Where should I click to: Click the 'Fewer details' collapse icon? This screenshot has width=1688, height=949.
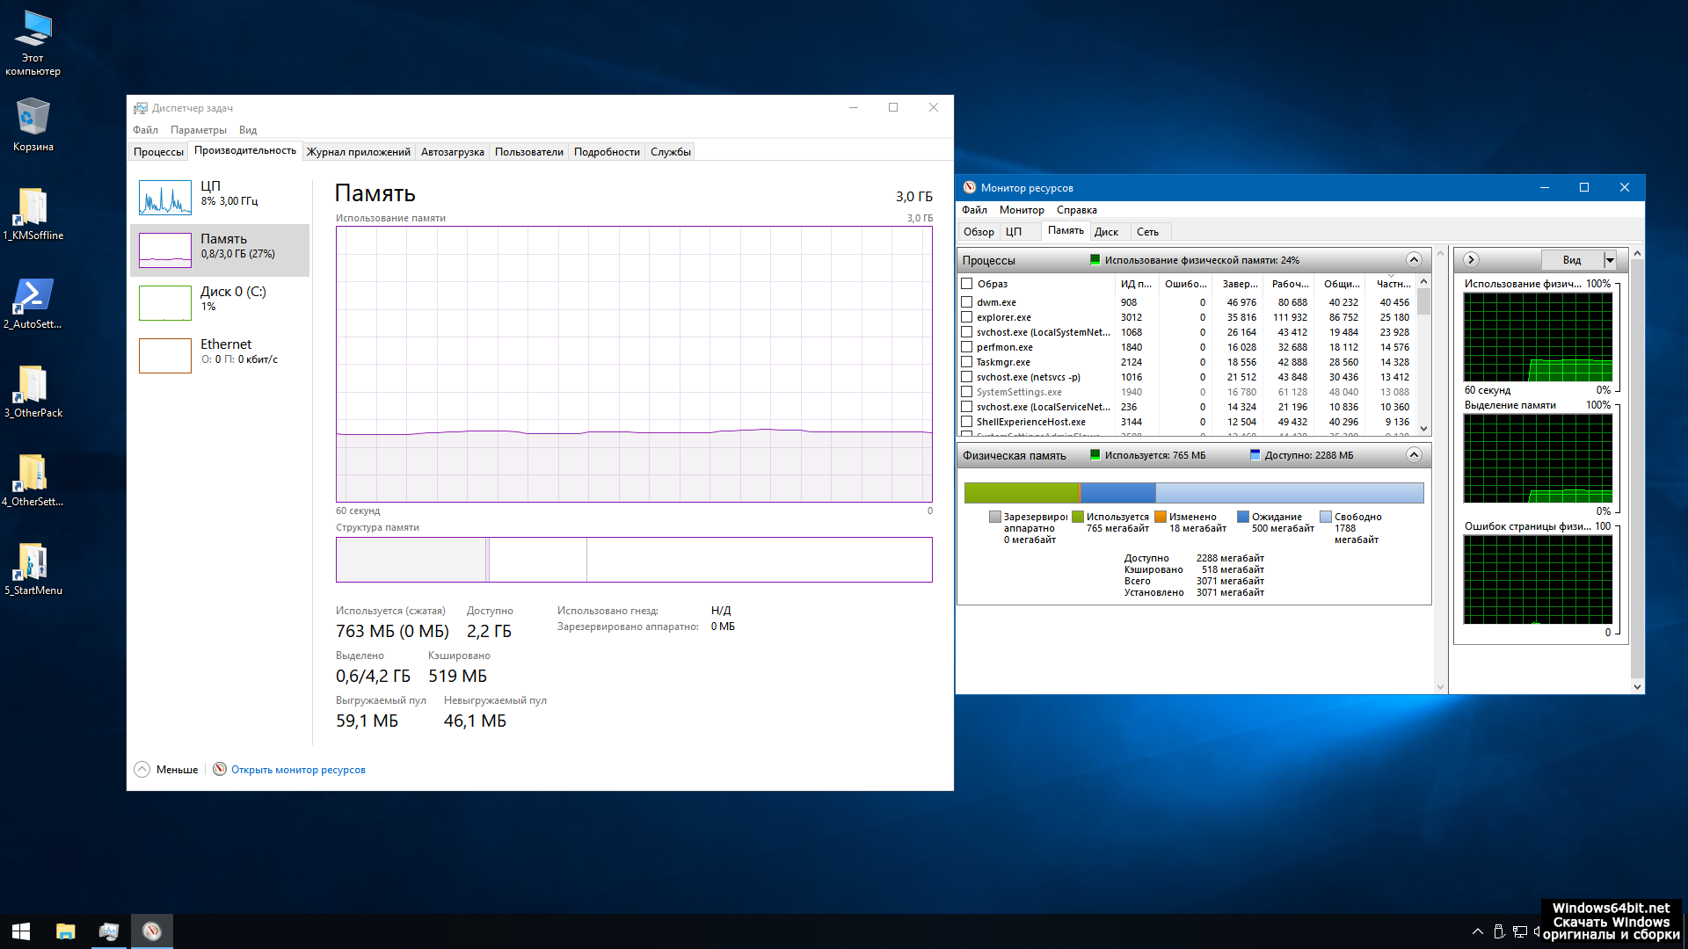click(x=142, y=770)
